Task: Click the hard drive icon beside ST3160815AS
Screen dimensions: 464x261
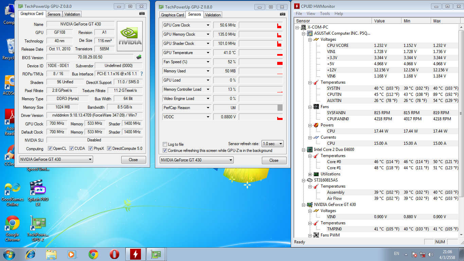Action: pos(310,180)
